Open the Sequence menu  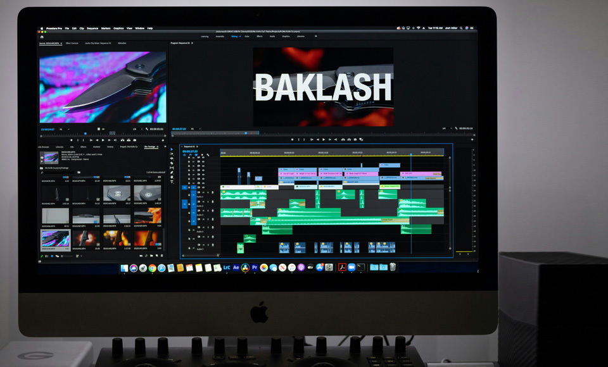(92, 28)
